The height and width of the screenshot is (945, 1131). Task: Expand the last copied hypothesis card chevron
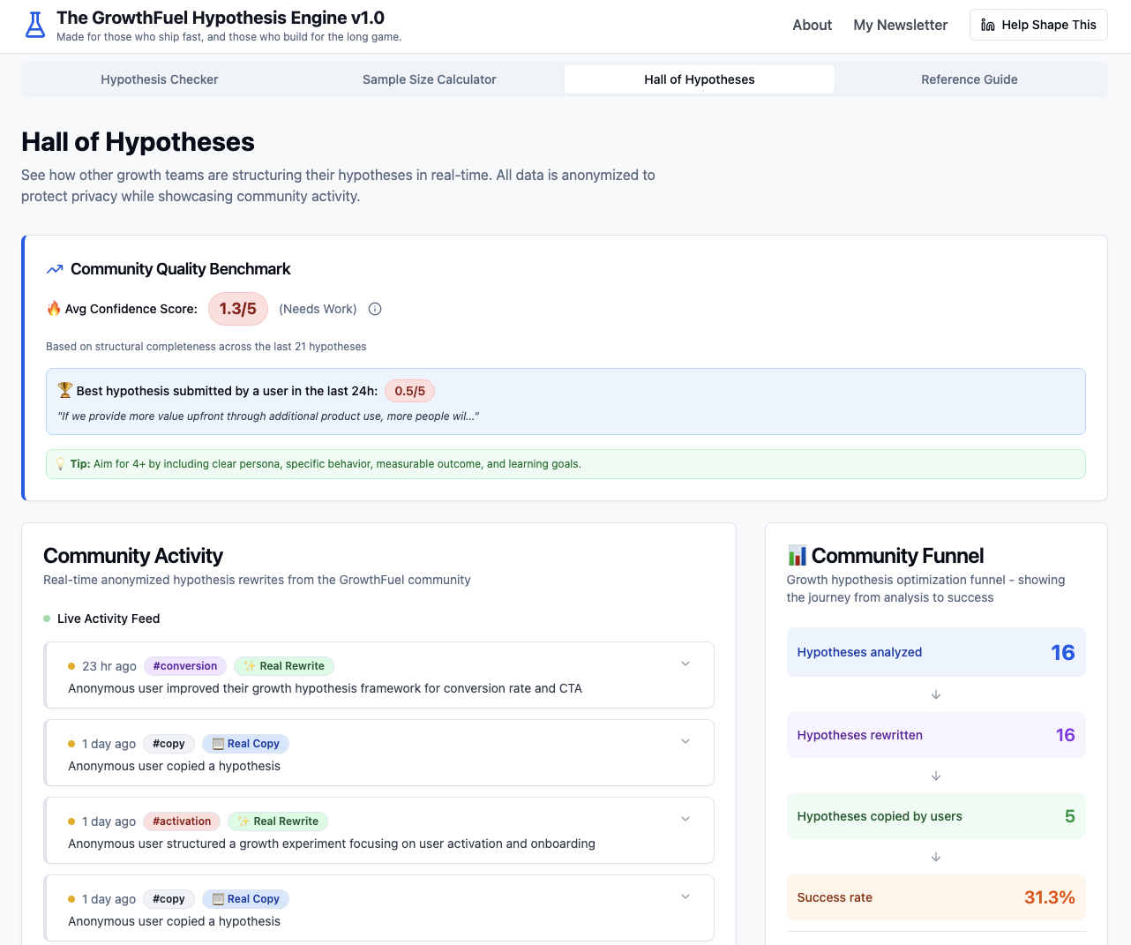click(x=685, y=896)
